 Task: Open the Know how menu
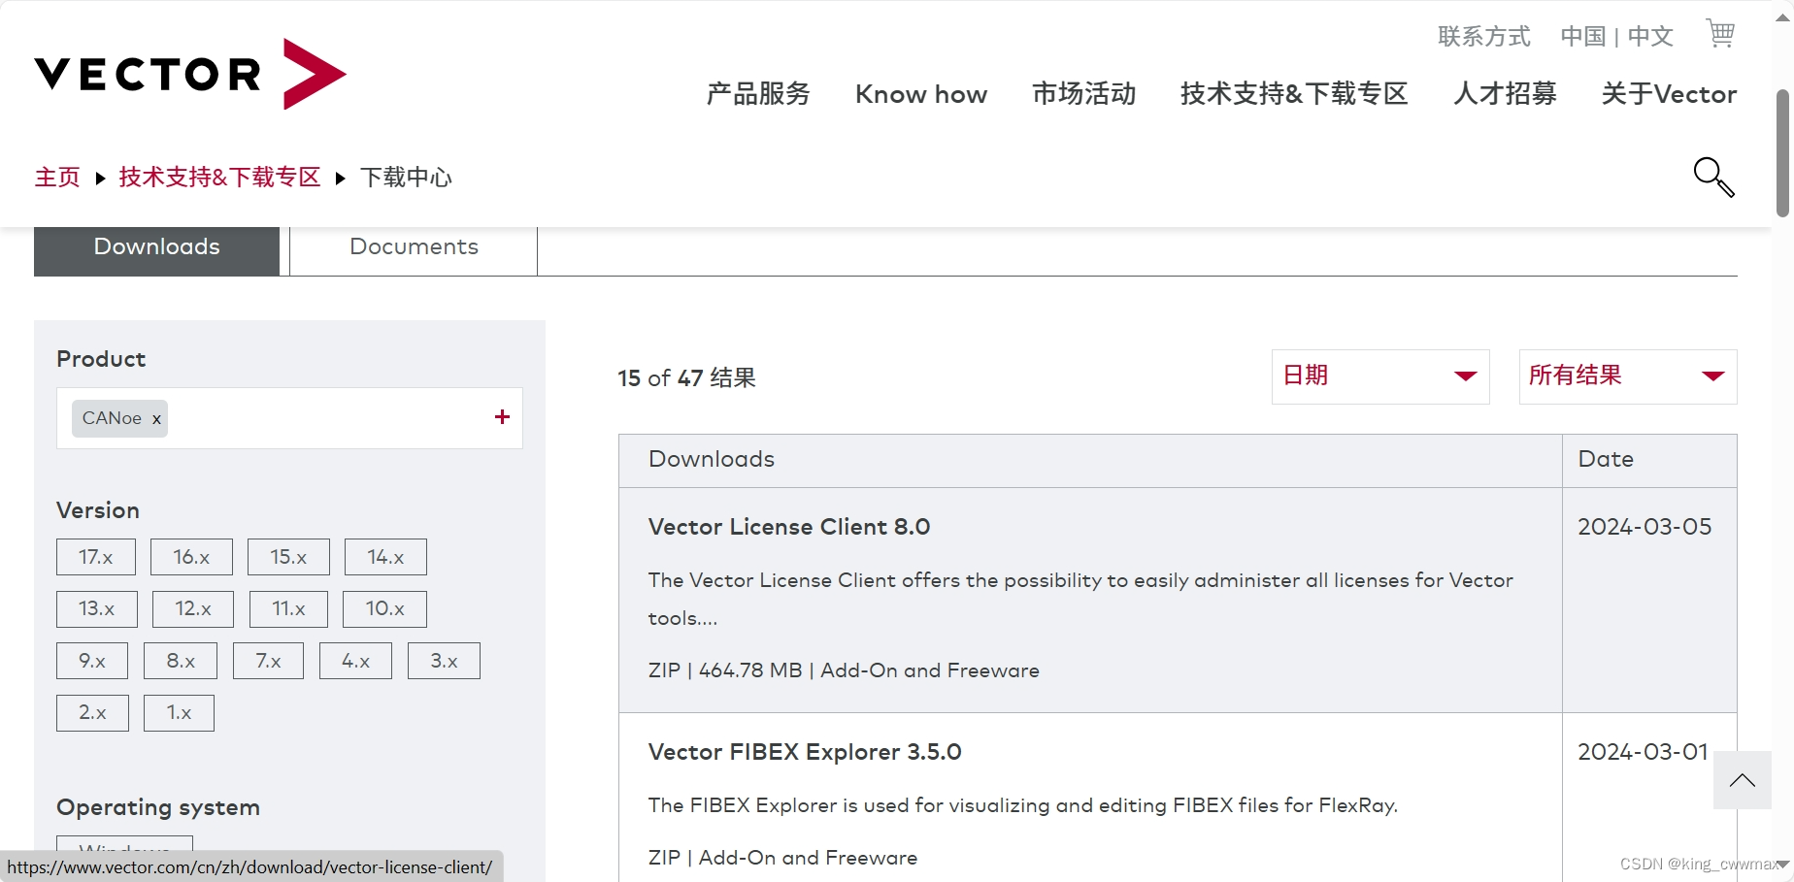[921, 94]
